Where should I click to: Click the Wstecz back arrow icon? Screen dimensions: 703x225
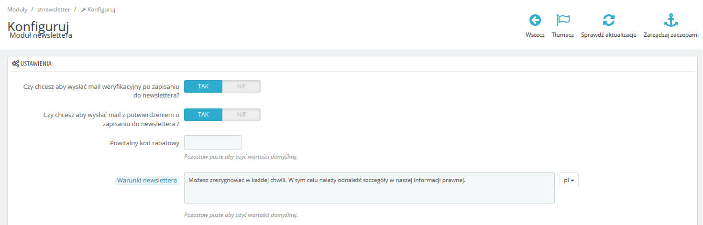pyautogui.click(x=535, y=20)
